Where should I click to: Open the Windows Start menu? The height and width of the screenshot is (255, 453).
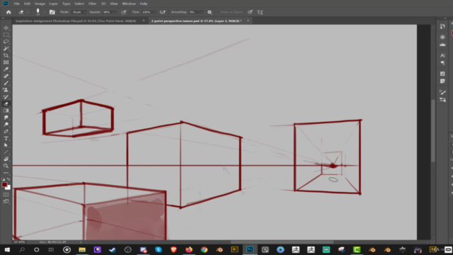click(x=7, y=249)
